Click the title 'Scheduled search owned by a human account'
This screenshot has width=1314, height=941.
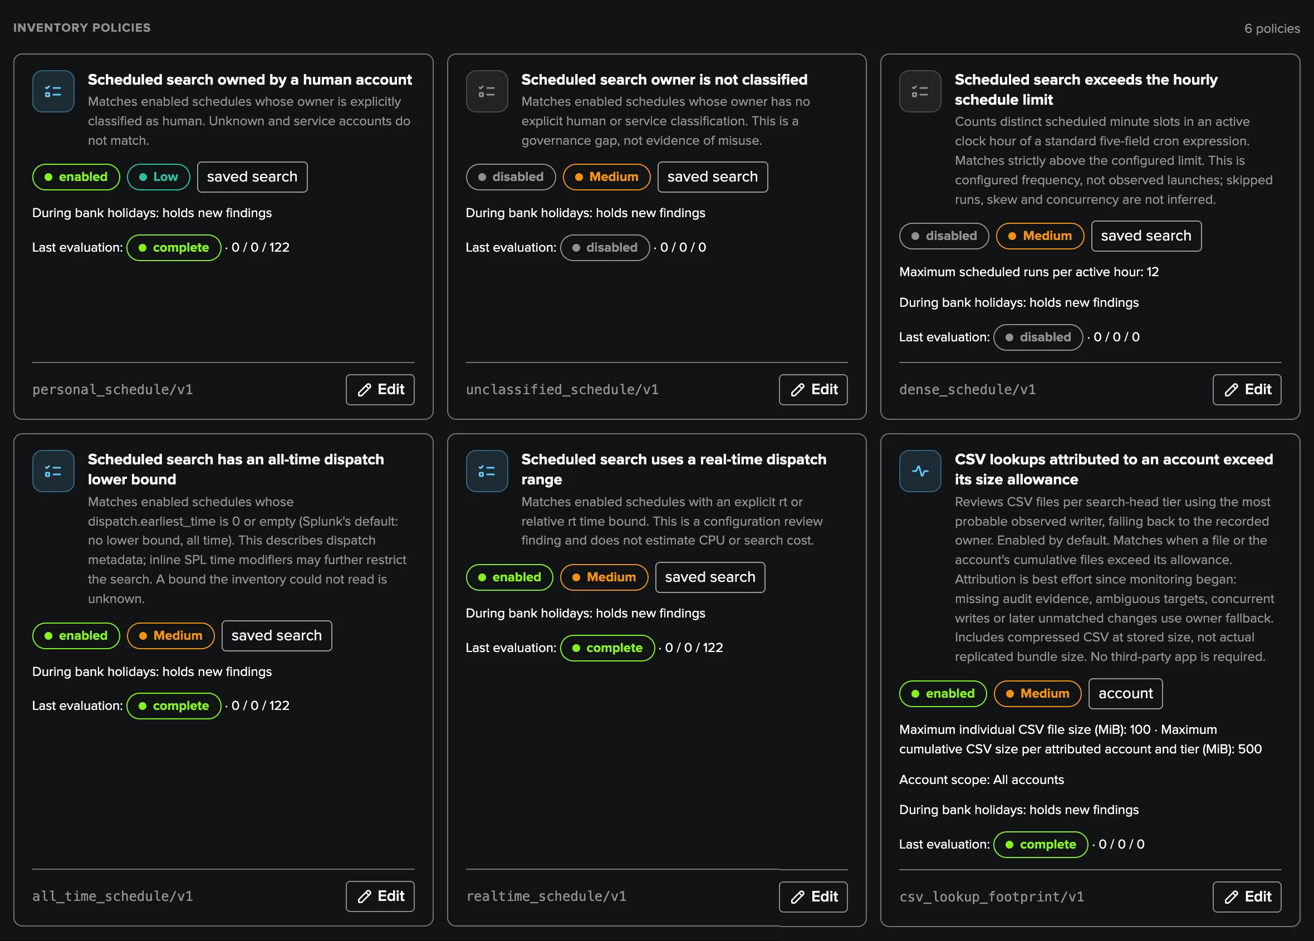click(x=249, y=80)
